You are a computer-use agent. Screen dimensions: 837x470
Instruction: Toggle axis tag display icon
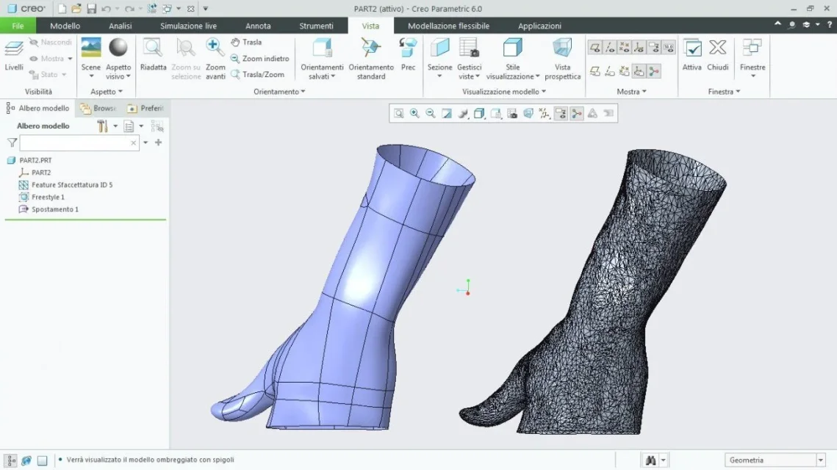[610, 71]
